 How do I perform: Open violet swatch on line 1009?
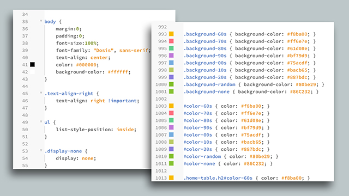[171, 149]
